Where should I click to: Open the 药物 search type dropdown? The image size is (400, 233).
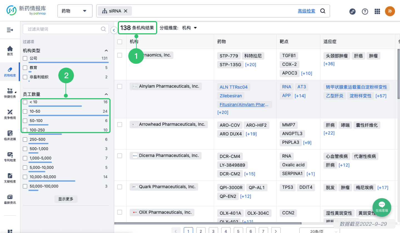(x=75, y=11)
